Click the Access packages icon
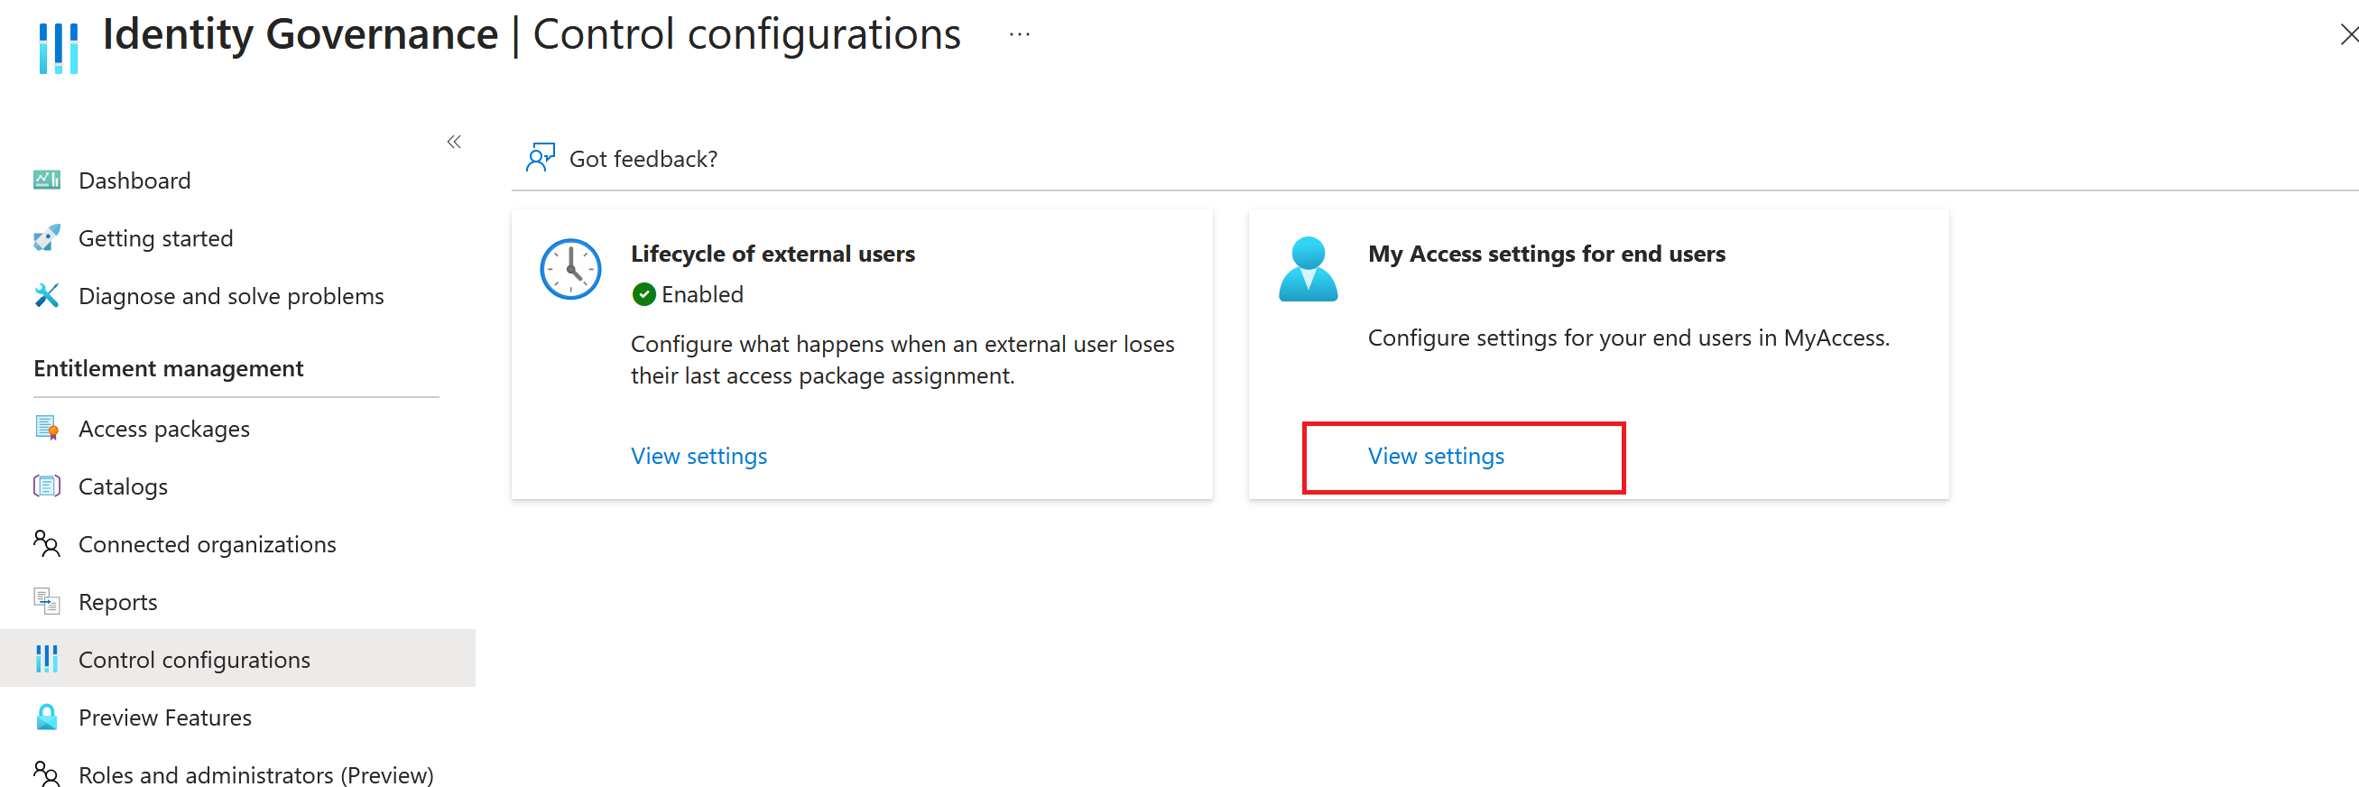The height and width of the screenshot is (787, 2359). [x=47, y=428]
